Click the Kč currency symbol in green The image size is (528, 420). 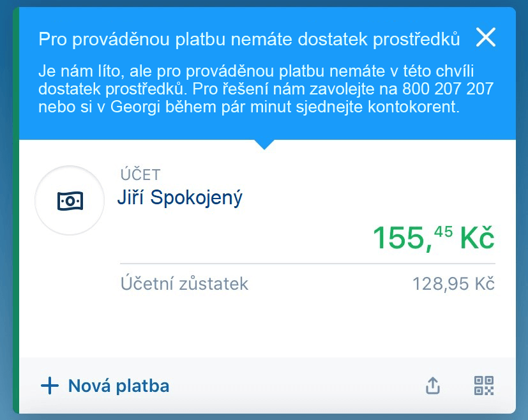478,238
